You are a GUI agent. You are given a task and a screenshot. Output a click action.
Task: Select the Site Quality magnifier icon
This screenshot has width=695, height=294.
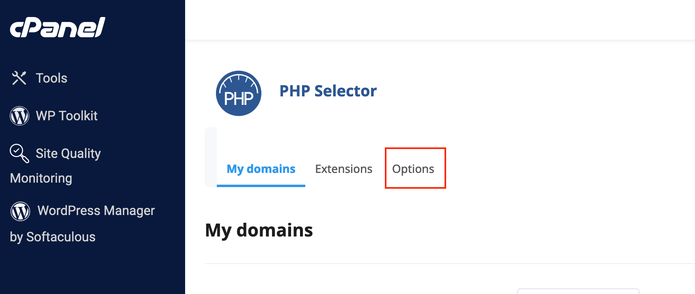pyautogui.click(x=19, y=153)
